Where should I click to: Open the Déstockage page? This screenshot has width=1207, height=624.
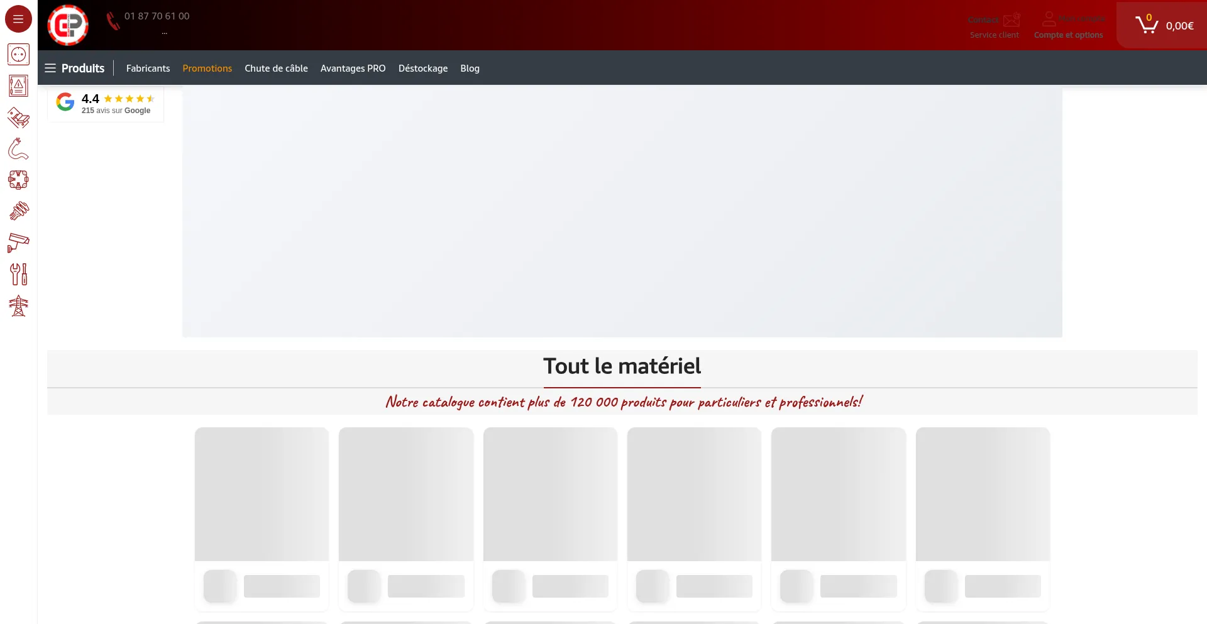tap(422, 68)
